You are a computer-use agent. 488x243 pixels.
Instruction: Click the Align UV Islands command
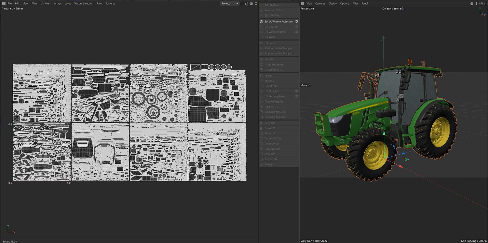(x=279, y=102)
